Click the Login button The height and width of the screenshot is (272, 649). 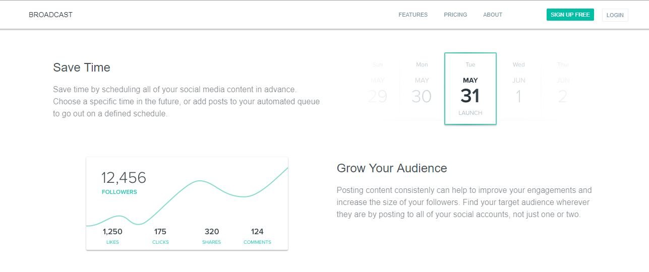pyautogui.click(x=615, y=15)
